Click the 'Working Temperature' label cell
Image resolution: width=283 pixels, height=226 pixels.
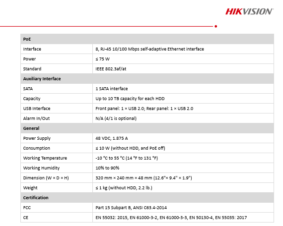pos(57,158)
